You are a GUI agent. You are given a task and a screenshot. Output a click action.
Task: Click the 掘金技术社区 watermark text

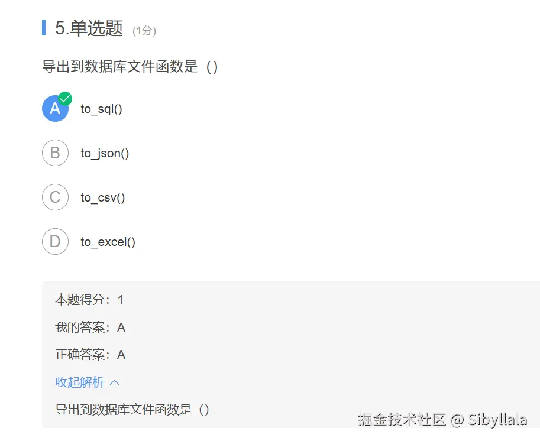tap(401, 420)
